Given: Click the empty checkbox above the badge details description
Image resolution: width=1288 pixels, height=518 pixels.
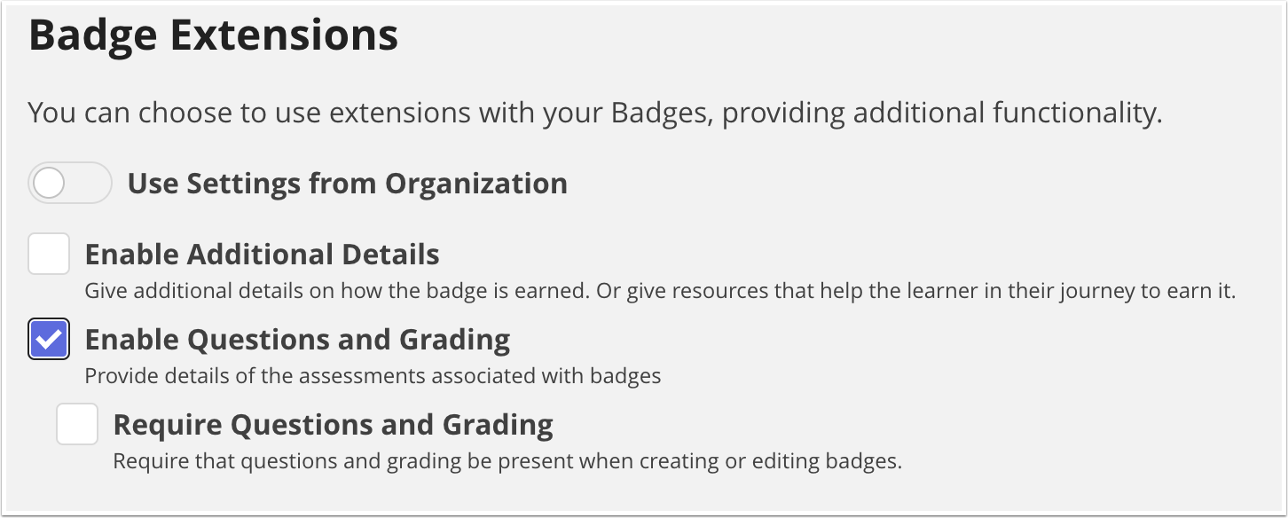Looking at the screenshot, I should point(49,254).
